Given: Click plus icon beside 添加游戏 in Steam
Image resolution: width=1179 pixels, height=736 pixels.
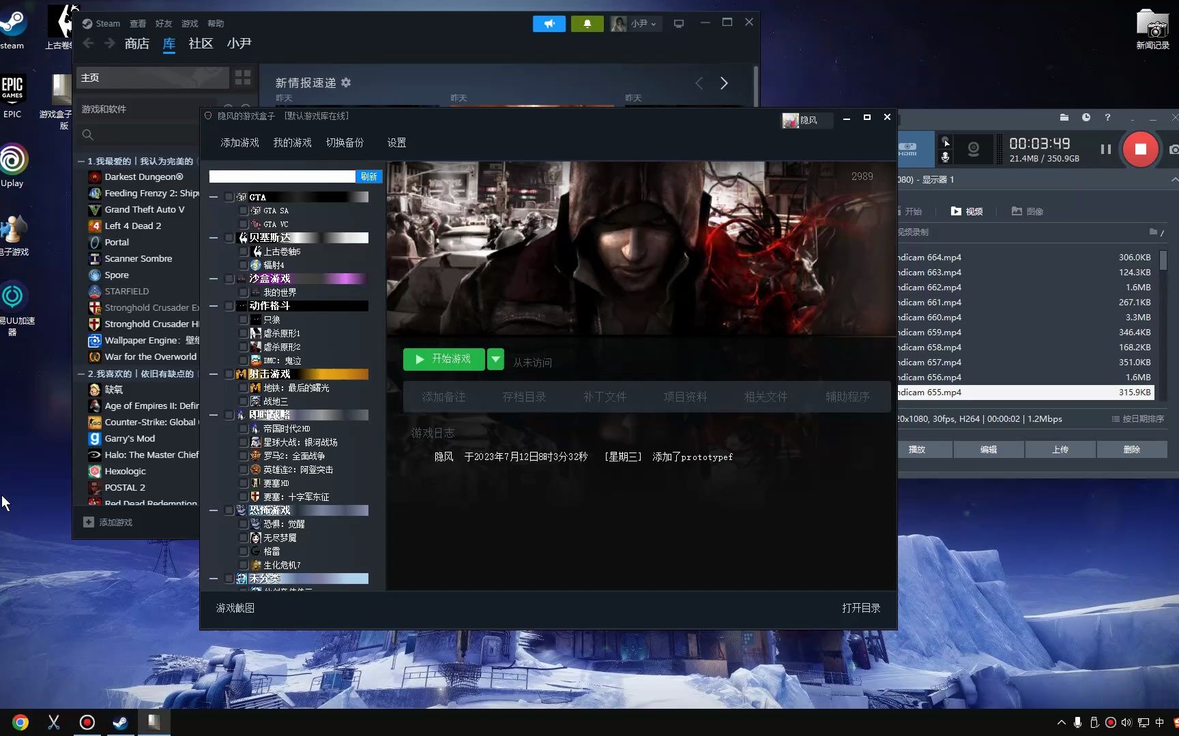Looking at the screenshot, I should (89, 522).
